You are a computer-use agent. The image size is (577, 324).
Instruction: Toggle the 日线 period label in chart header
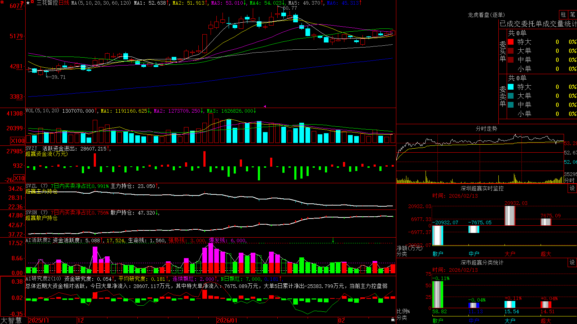[x=64, y=3]
